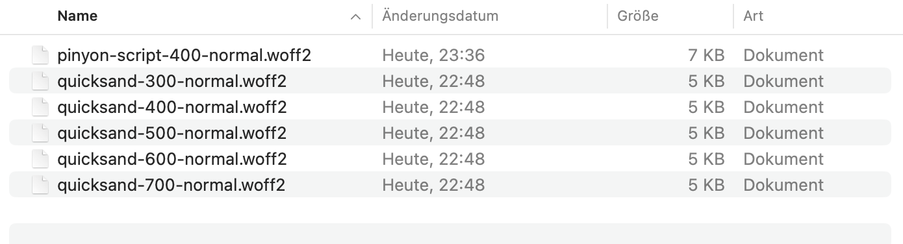Select the file name pinyon-script-400-normal.woff2

[x=184, y=55]
